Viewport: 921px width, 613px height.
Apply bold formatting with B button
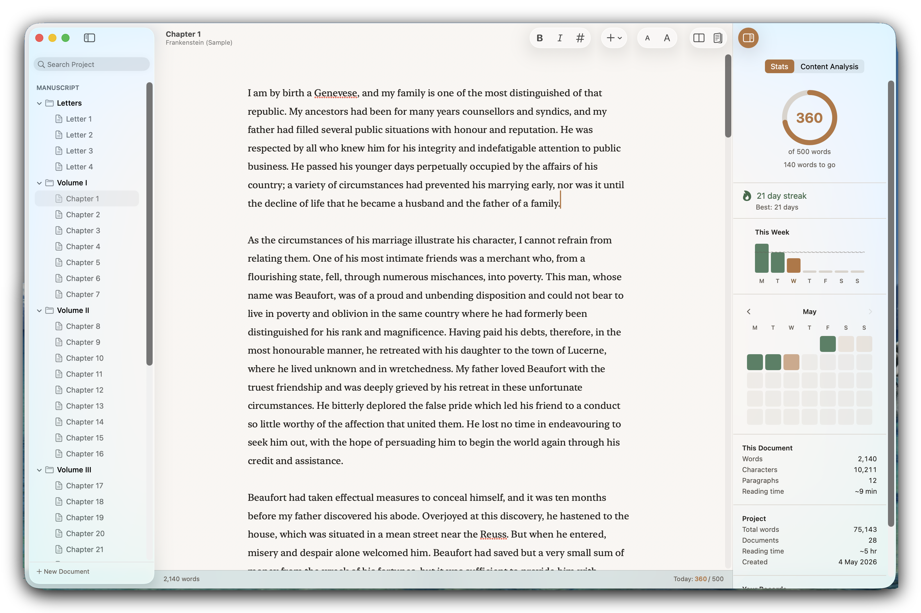tap(539, 38)
